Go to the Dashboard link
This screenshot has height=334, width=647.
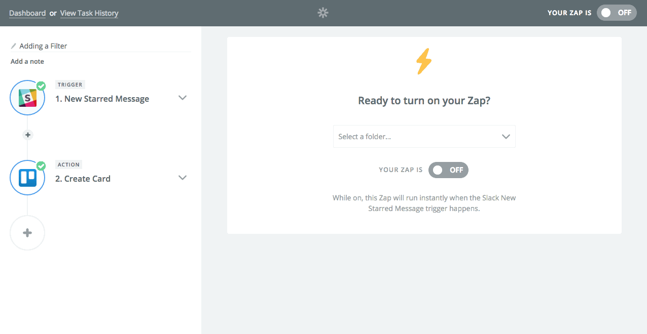(x=27, y=13)
